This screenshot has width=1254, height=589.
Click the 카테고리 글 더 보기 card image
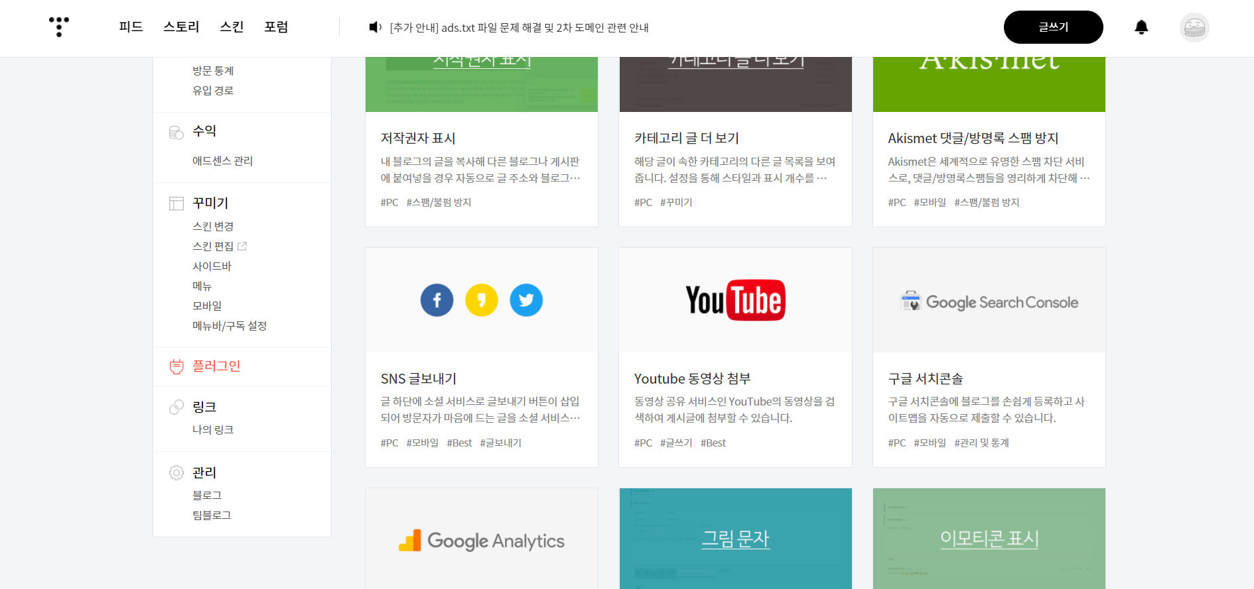coord(735,84)
